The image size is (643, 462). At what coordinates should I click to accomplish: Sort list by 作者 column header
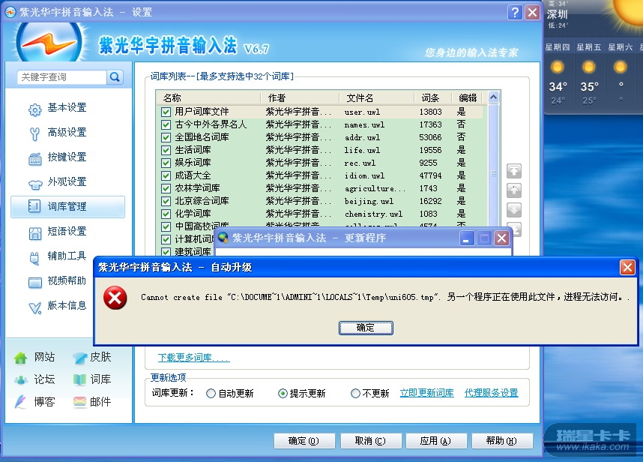301,97
